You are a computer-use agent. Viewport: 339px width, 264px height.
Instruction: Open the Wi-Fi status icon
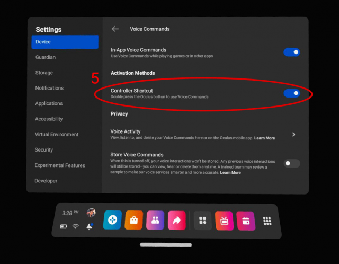point(76,226)
